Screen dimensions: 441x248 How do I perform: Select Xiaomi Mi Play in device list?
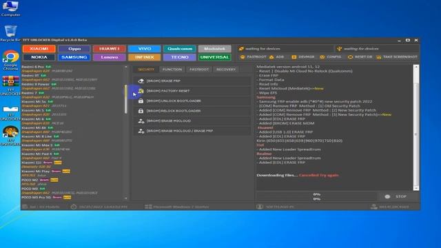(35, 172)
